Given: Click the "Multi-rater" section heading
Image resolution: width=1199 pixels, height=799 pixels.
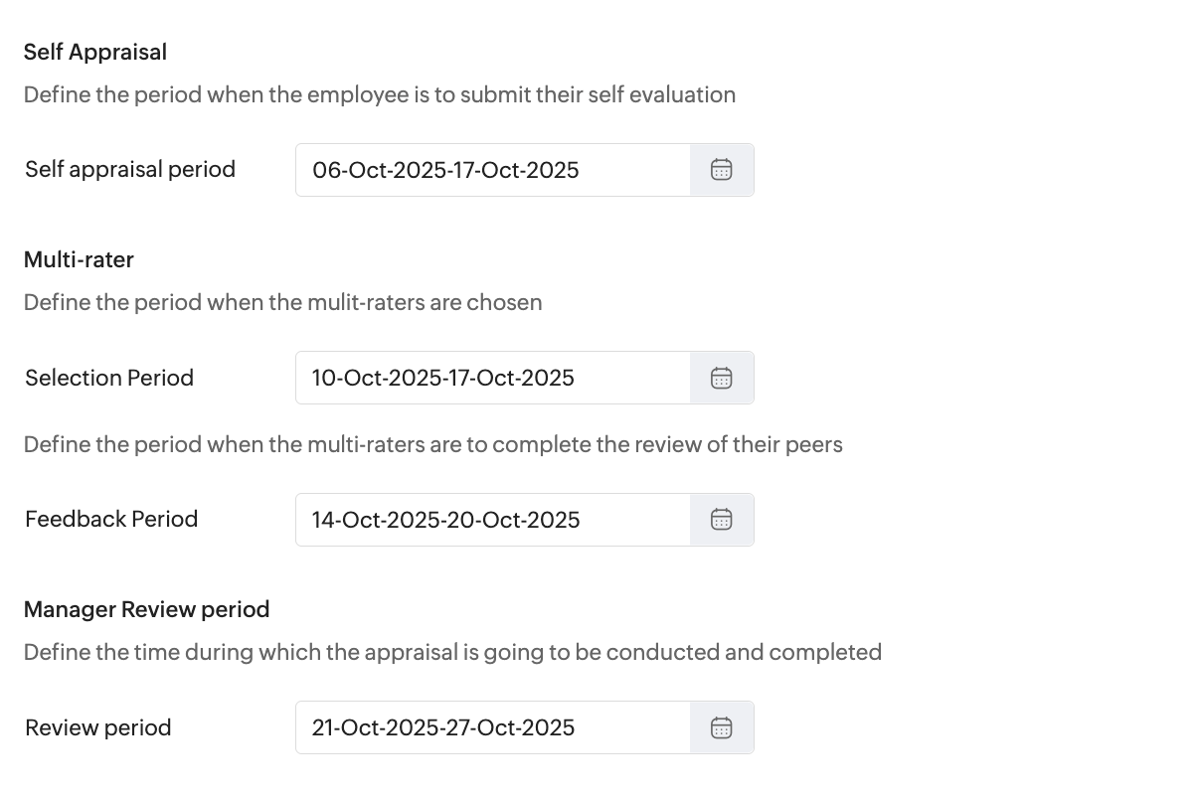Looking at the screenshot, I should [x=79, y=259].
